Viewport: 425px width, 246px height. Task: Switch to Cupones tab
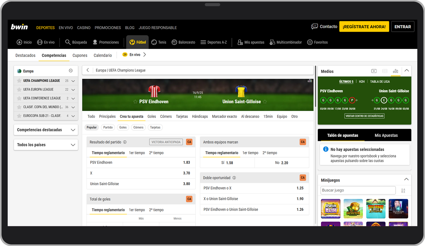click(80, 55)
